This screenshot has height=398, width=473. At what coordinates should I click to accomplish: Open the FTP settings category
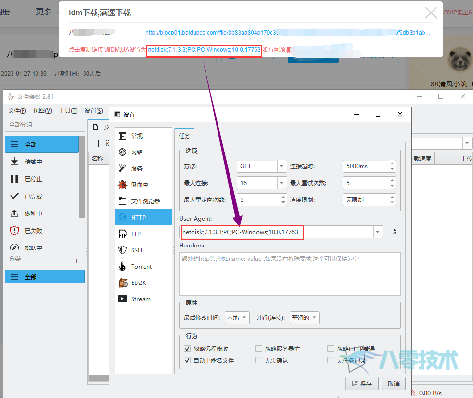144,234
